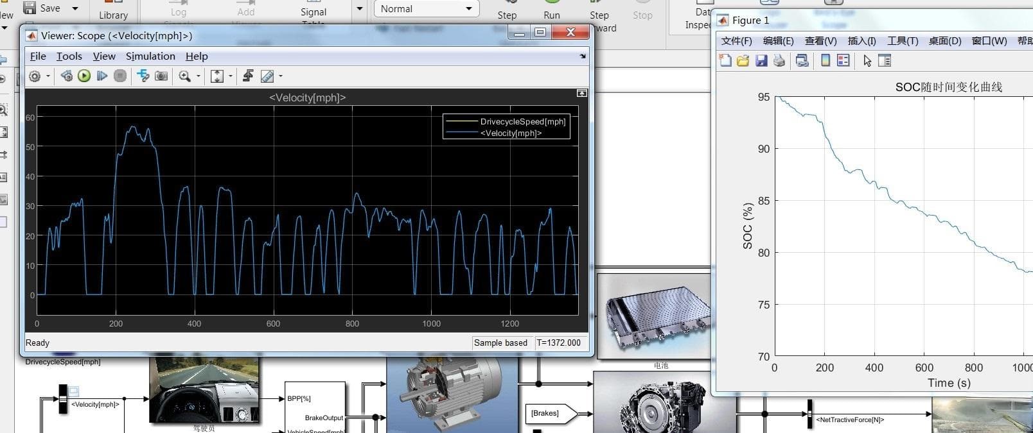Click <NetTractiveForce[N]> signal label

tap(850, 420)
